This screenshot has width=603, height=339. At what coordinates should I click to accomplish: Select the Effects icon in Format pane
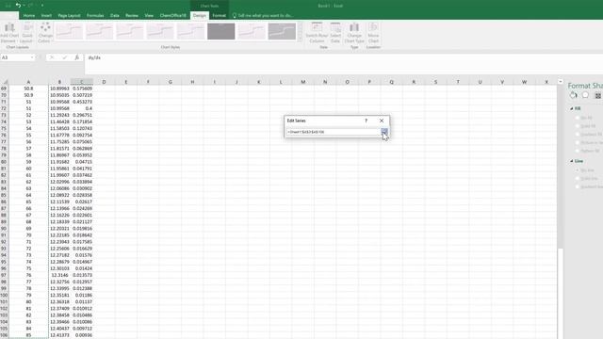pos(585,95)
